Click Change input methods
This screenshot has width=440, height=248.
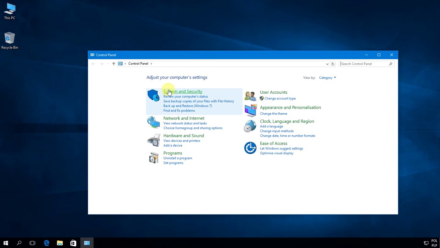(x=277, y=131)
